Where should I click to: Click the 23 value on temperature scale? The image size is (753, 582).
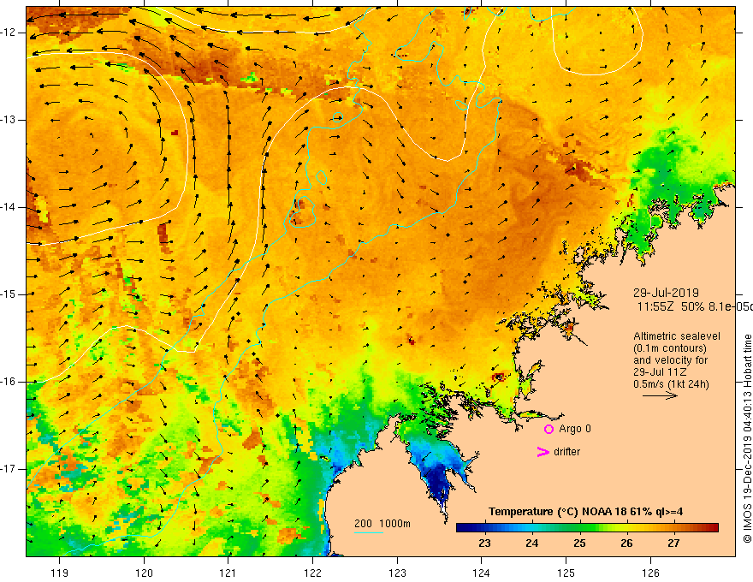pyautogui.click(x=484, y=543)
